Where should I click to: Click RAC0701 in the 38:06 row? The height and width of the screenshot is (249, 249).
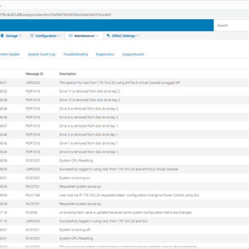click(33, 204)
